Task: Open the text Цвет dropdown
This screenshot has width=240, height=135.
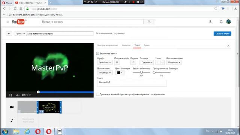Action: click(160, 63)
